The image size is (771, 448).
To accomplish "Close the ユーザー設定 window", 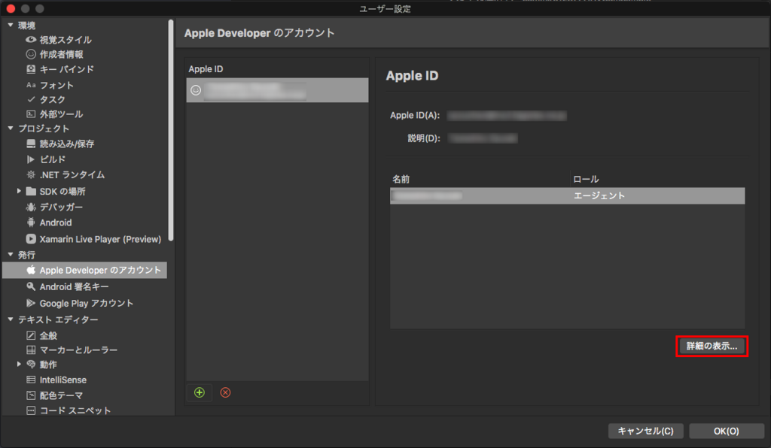I will pos(11,8).
